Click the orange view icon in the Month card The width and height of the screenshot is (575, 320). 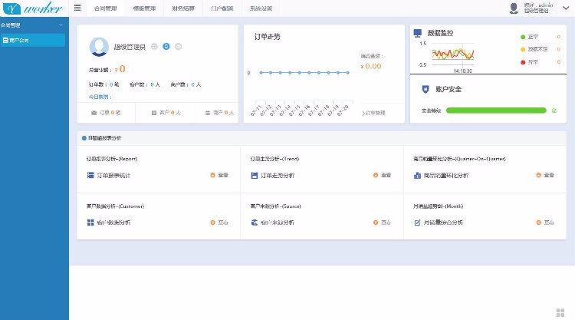tap(539, 223)
